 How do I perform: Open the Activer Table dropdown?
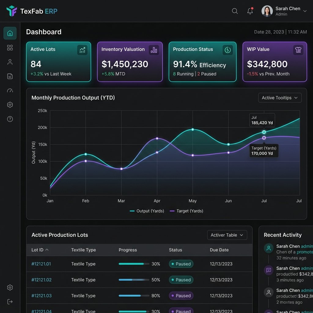click(x=227, y=235)
